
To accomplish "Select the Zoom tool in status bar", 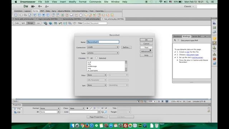I will (x=145, y=101).
